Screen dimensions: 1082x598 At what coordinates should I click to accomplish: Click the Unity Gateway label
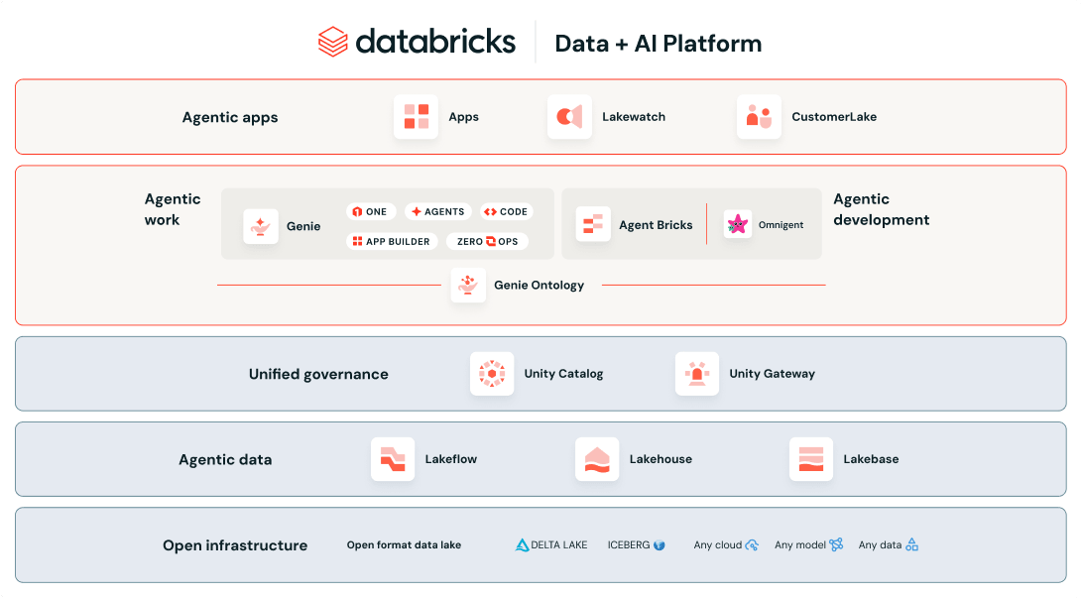(x=773, y=374)
